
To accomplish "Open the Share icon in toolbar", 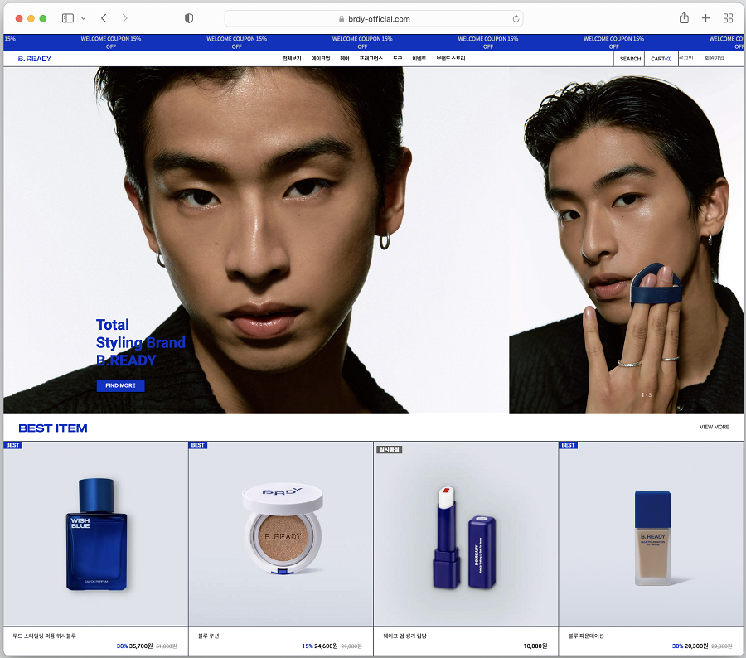I will coord(684,18).
